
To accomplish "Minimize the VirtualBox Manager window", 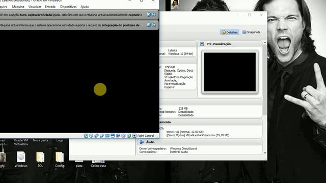I will [238, 15].
